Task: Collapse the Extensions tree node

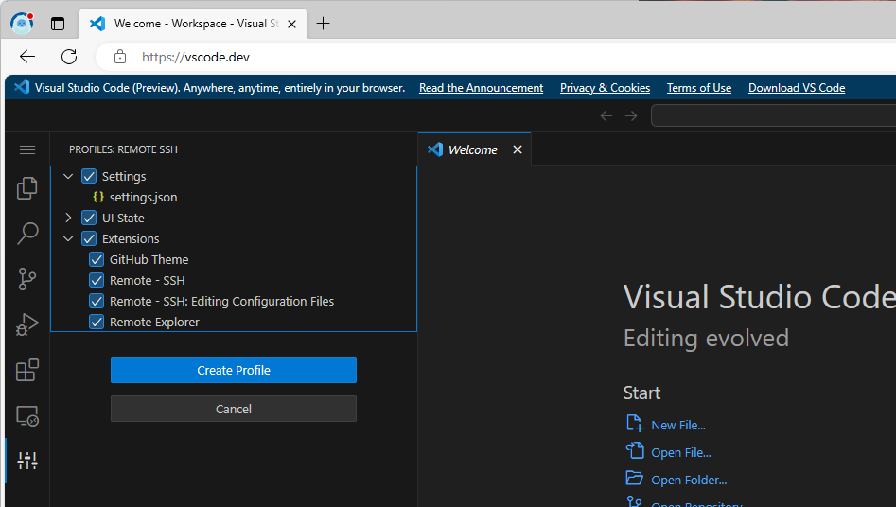Action: (x=68, y=238)
